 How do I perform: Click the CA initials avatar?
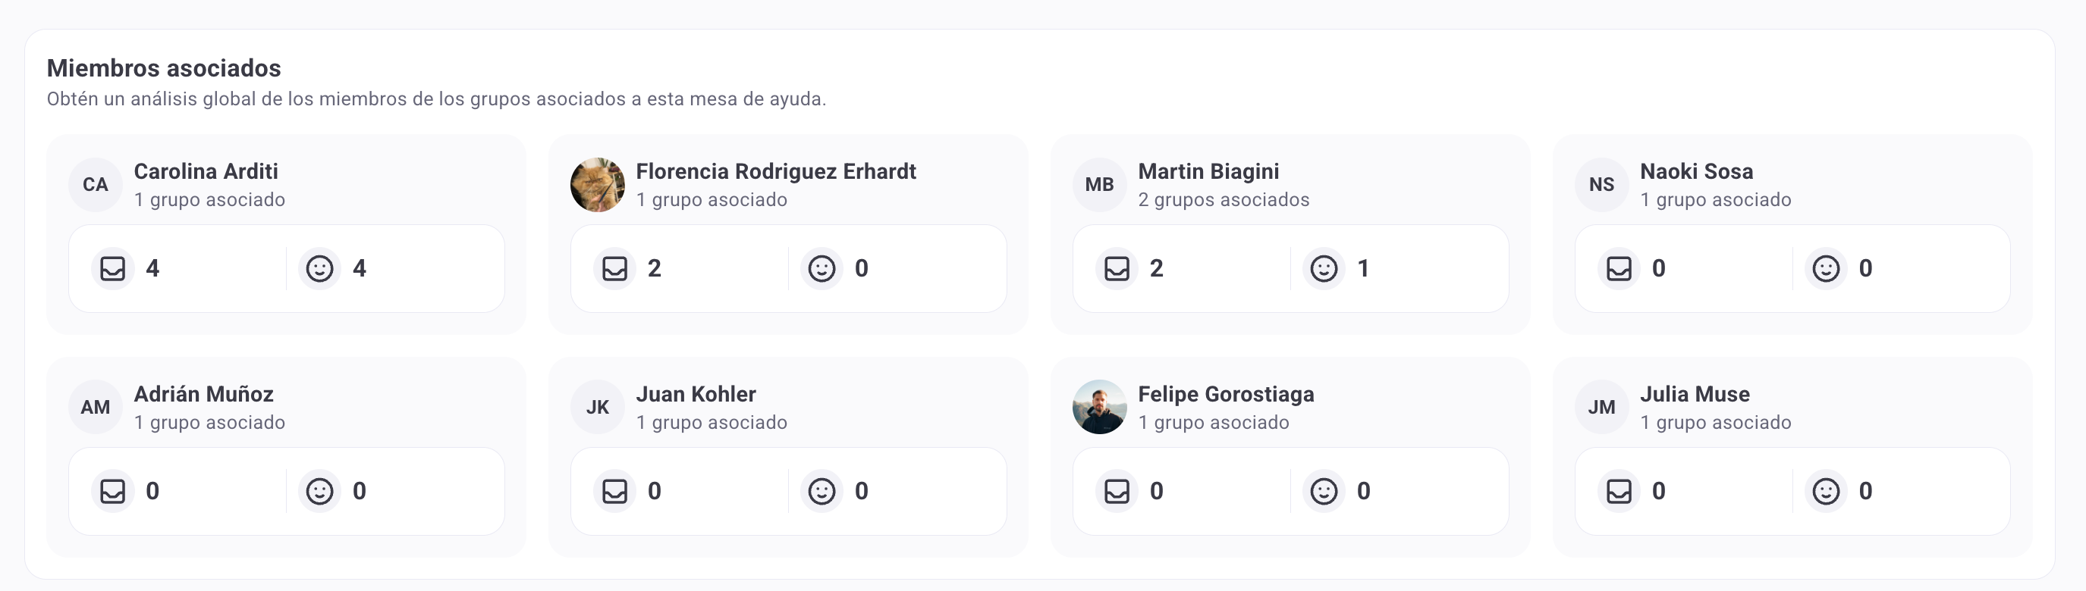(x=96, y=184)
